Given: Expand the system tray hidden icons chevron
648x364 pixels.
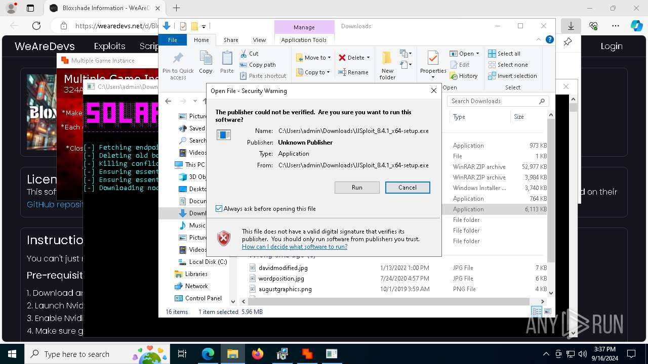Looking at the screenshot, I should tap(546, 354).
